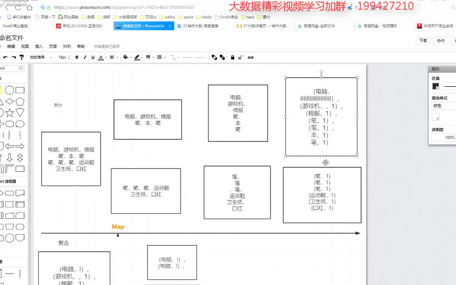Open the font family dropdown 微软雅黑
The image size is (456, 285).
[40, 57]
